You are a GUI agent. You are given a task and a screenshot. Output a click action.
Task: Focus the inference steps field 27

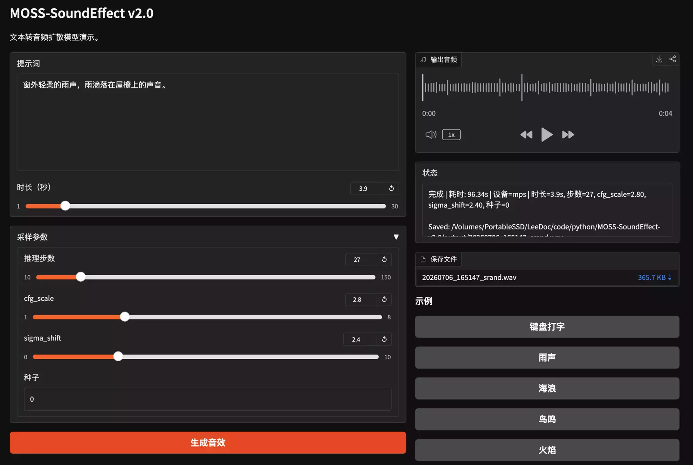point(361,259)
